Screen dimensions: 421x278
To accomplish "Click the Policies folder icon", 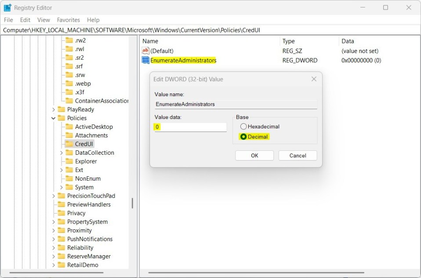I will (x=62, y=118).
